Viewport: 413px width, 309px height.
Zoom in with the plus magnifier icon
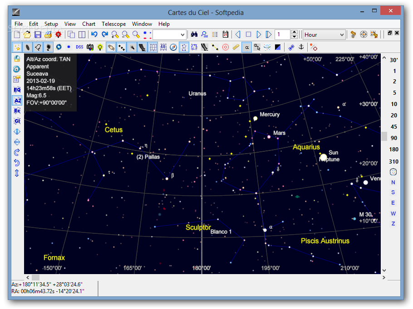coord(115,34)
